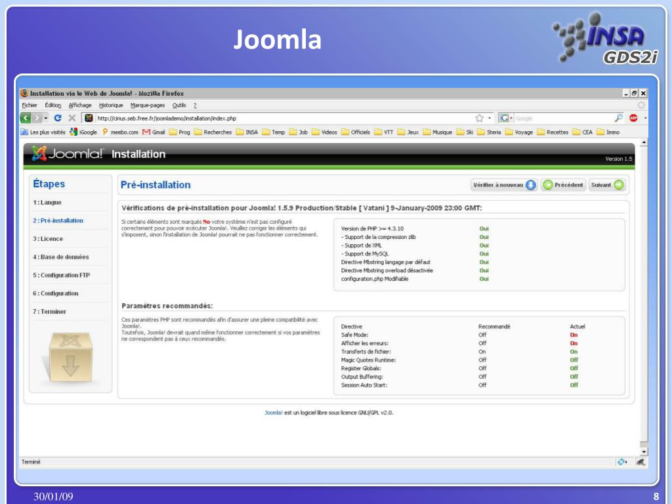Open the Marque-pages menu
Image resolution: width=672 pixels, height=504 pixels.
pos(148,105)
